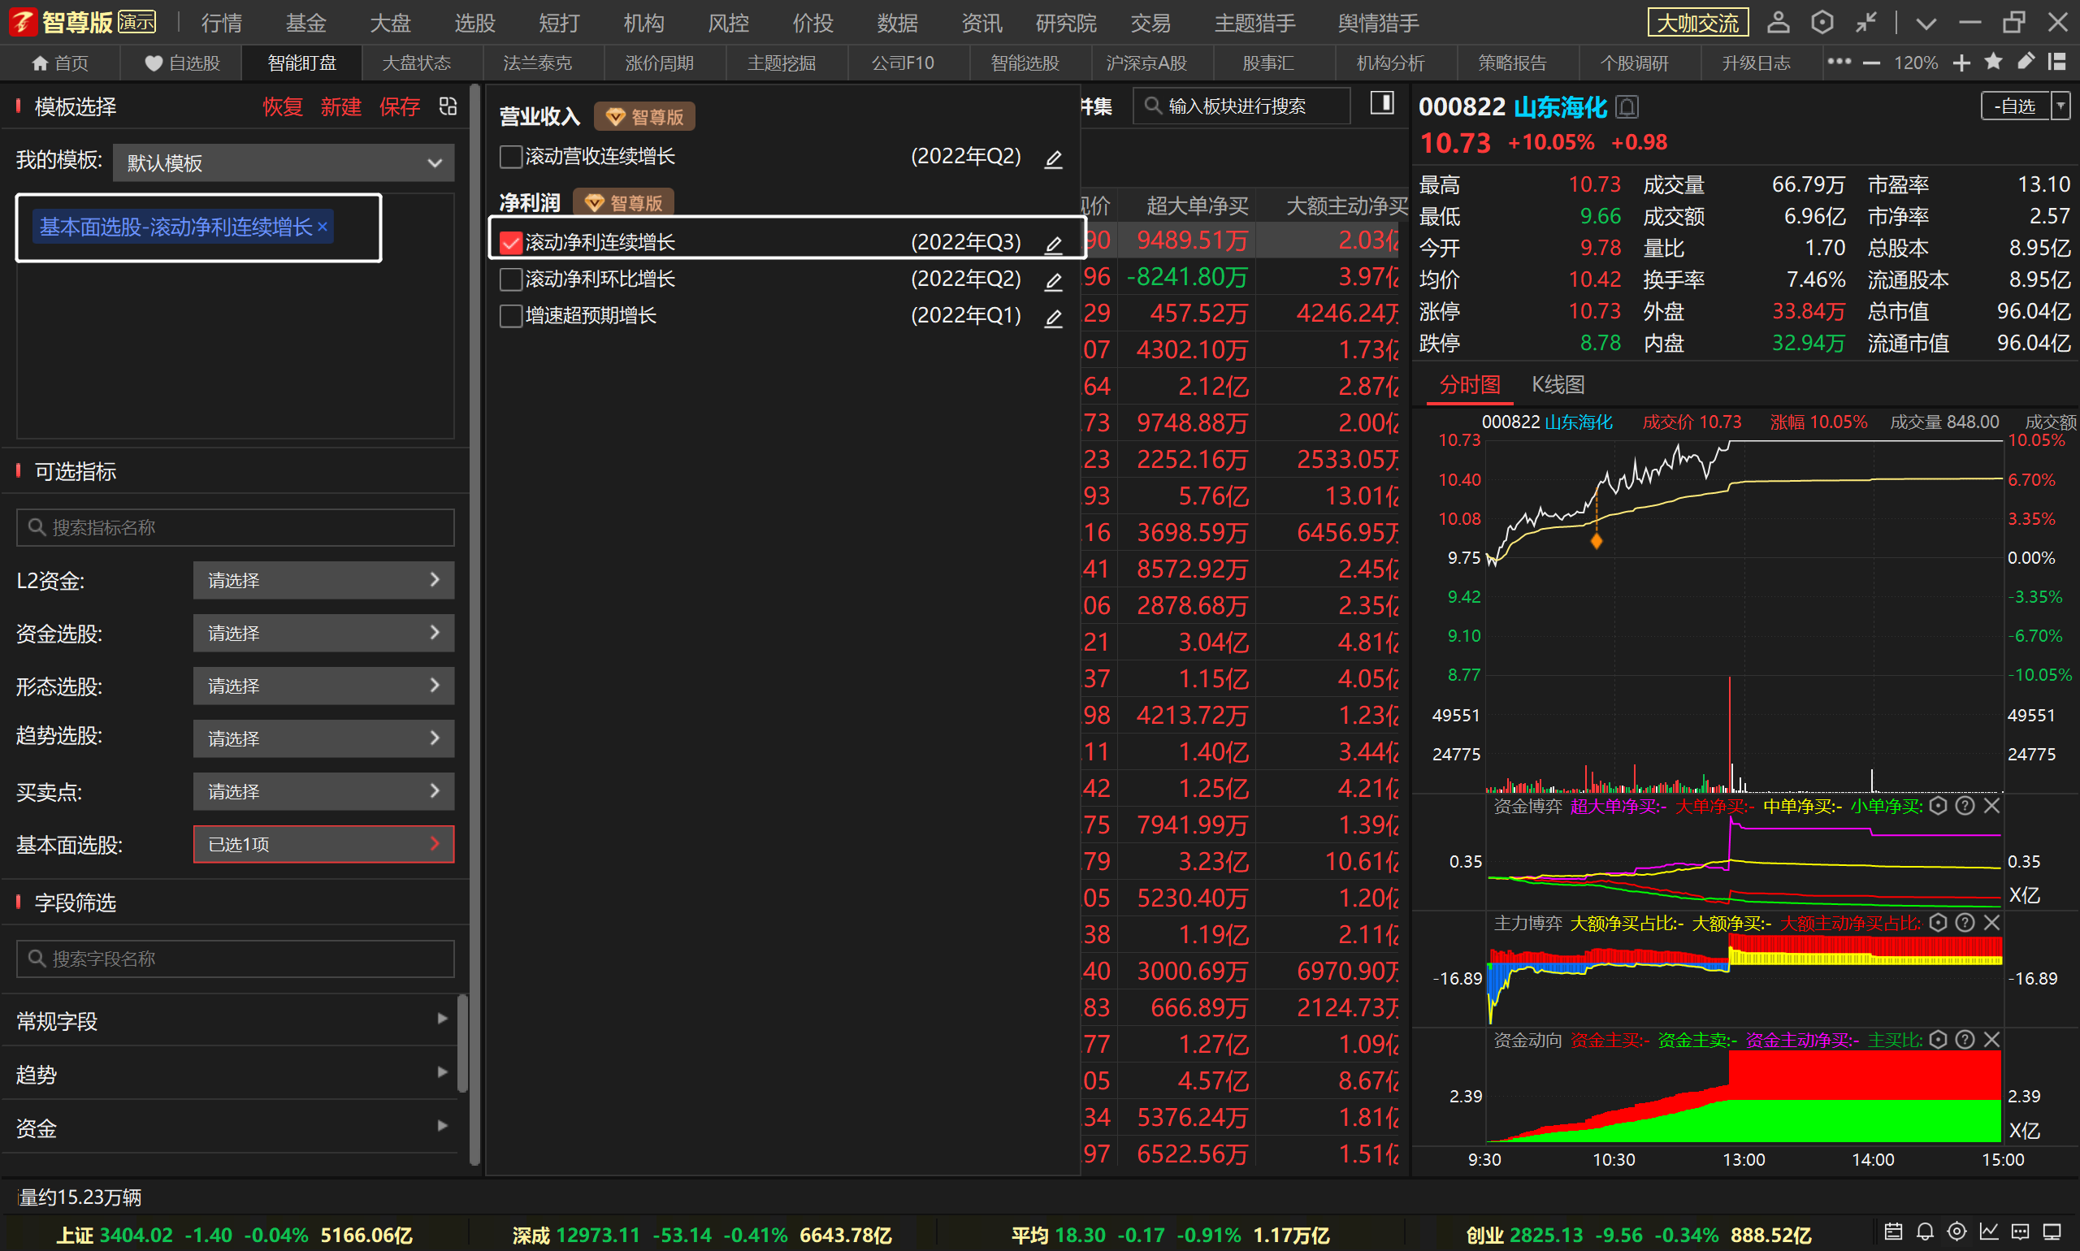
Task: Switch to the K线图 tab
Action: pos(1558,385)
